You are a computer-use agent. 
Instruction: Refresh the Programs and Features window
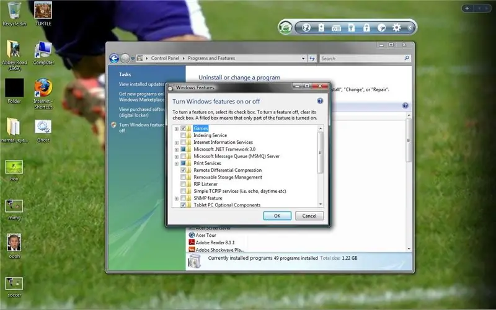pos(312,58)
